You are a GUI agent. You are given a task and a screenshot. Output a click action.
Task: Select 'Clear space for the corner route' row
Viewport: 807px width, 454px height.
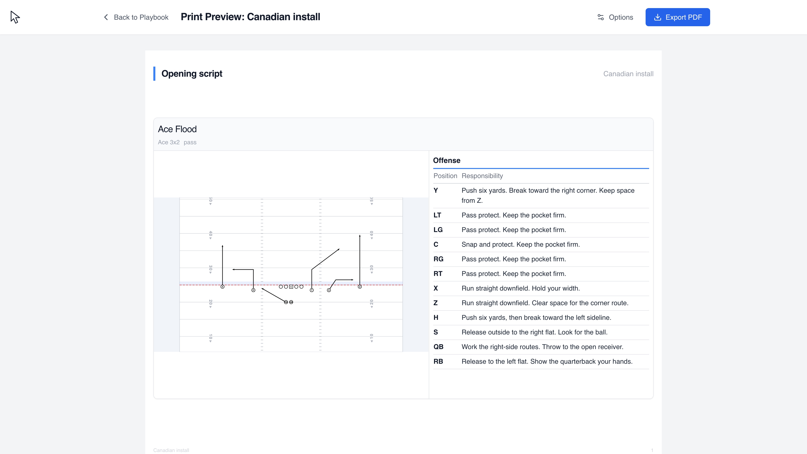pos(541,303)
